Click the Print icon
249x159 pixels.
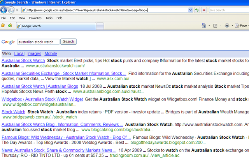pyautogui.click(x=227, y=26)
